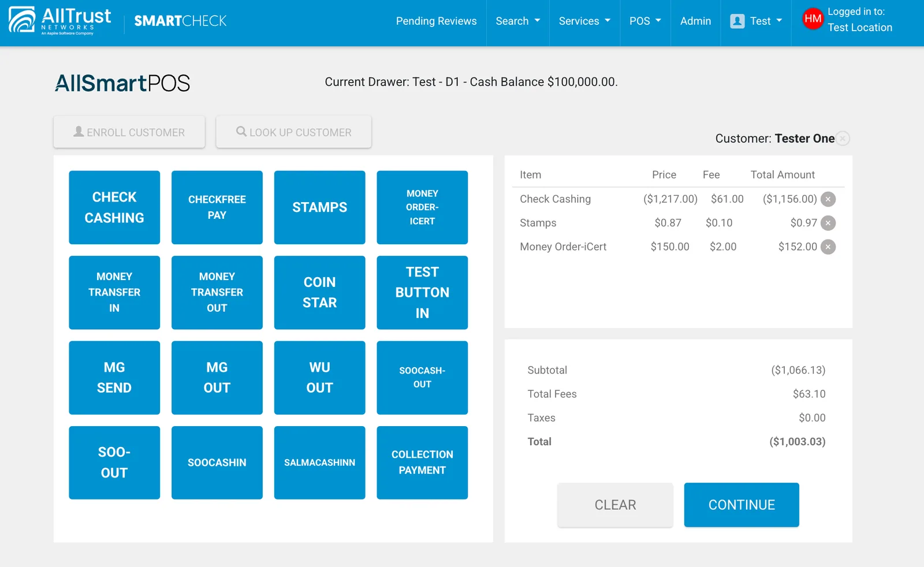Continue the transaction with CONTINUE button
This screenshot has width=924, height=567.
tap(742, 505)
